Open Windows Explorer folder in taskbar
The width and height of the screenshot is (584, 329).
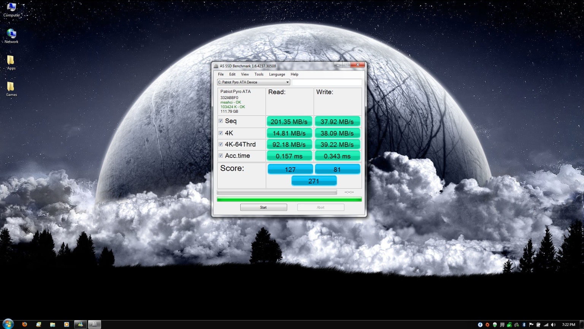tap(52, 324)
